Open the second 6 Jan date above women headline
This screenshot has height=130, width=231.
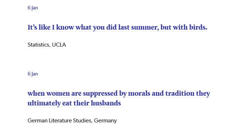33,74
